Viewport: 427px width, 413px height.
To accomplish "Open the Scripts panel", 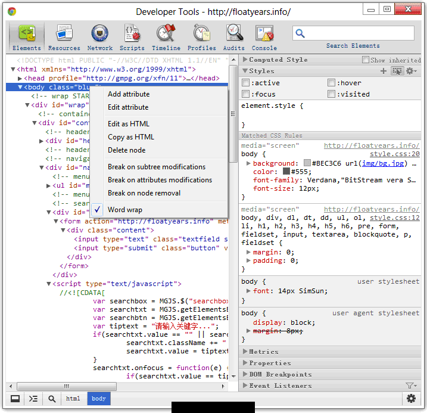I will click(x=132, y=37).
